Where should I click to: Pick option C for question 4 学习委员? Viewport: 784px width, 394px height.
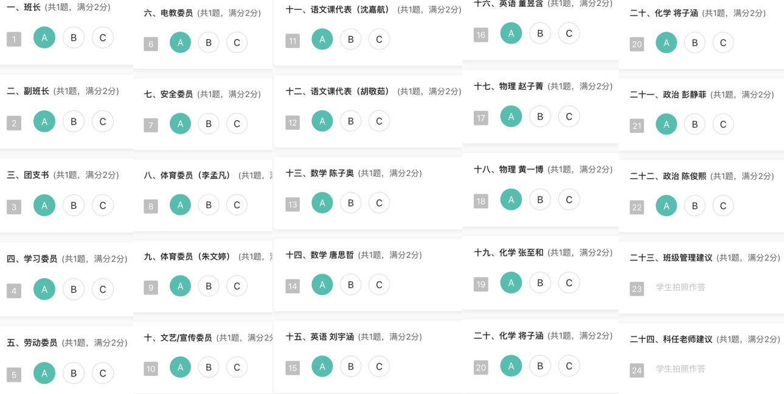coord(103,289)
